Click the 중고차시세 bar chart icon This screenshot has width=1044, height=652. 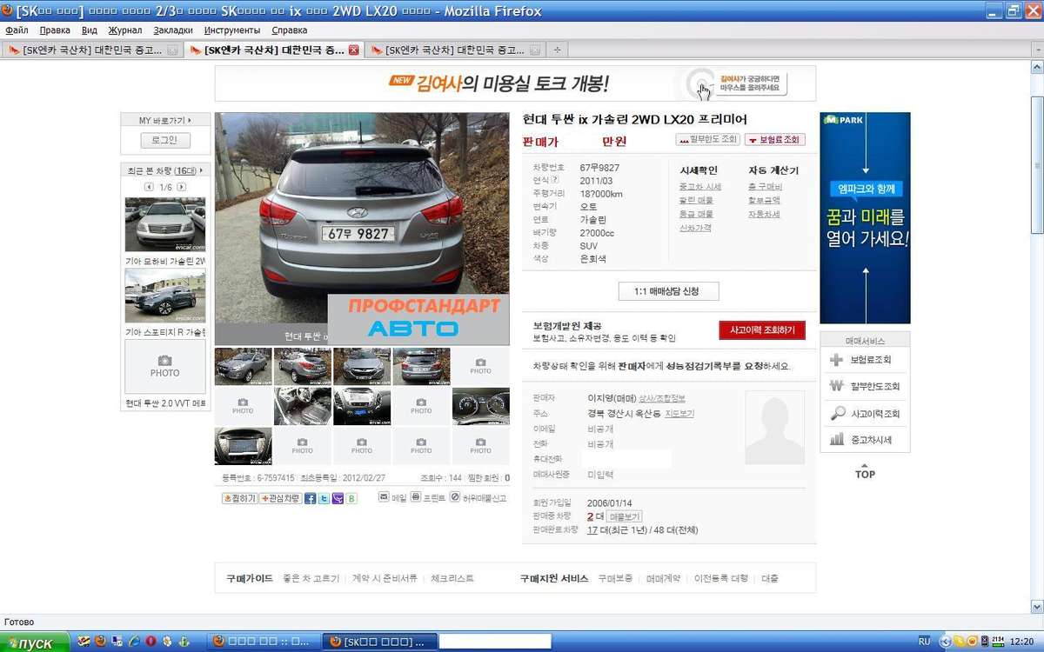click(x=836, y=440)
